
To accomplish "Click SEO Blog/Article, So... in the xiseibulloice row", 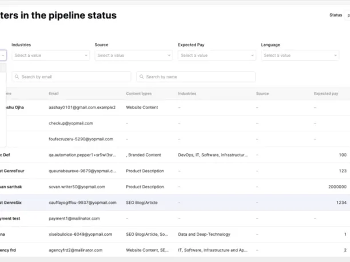I will tap(147, 235).
